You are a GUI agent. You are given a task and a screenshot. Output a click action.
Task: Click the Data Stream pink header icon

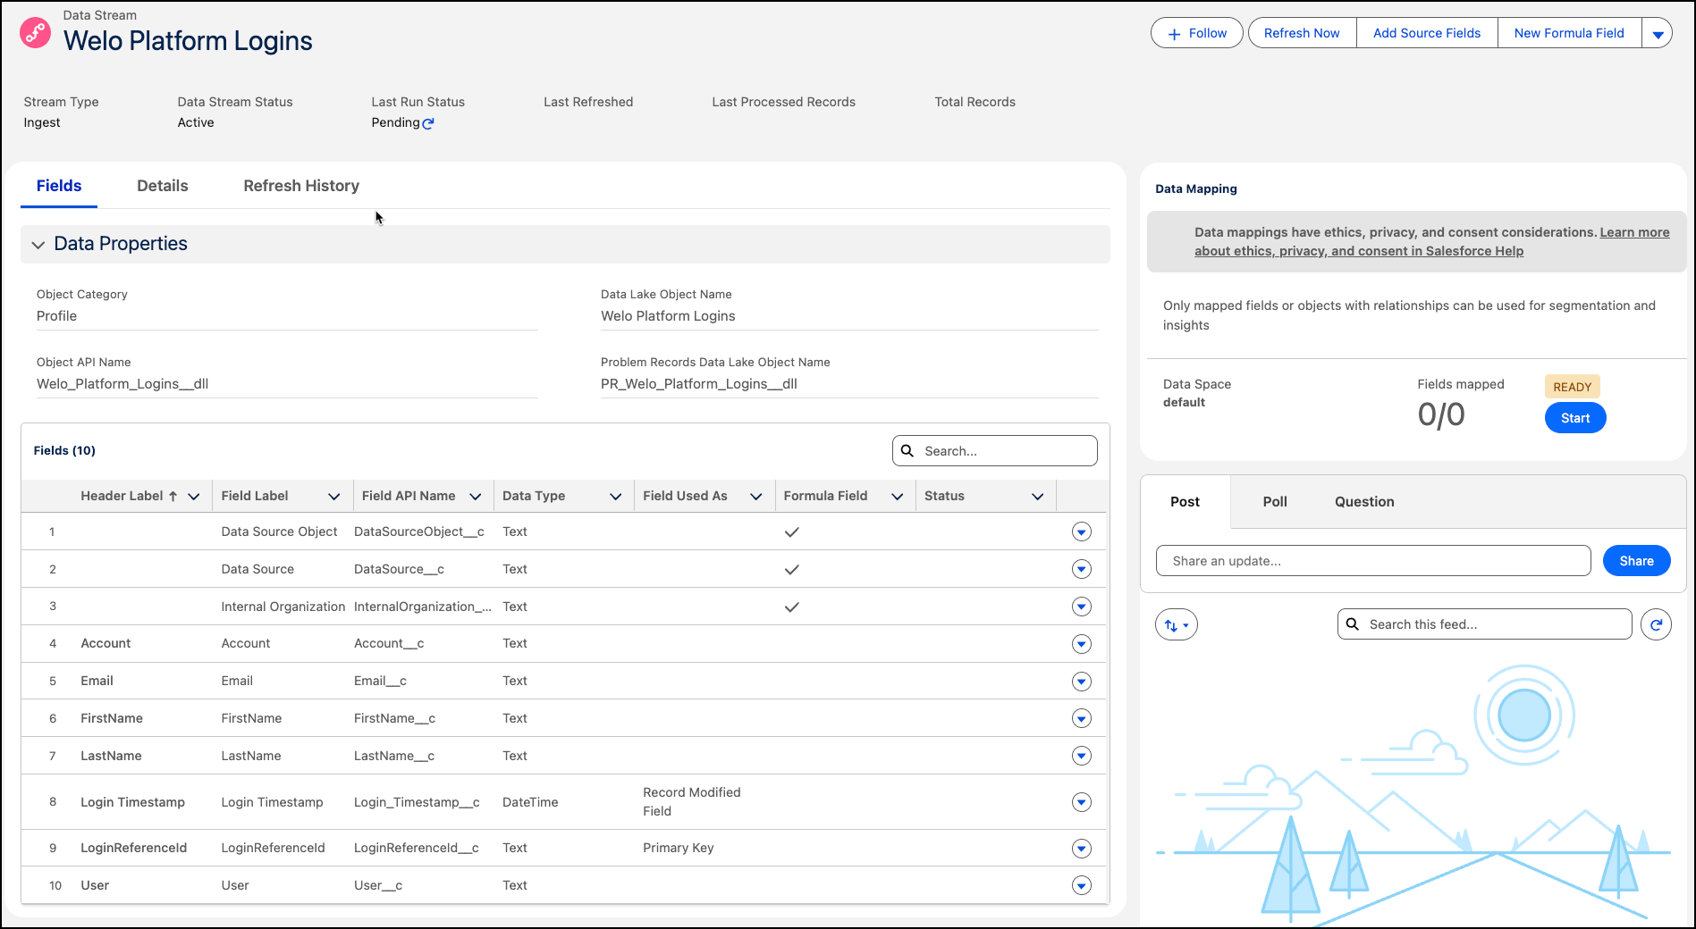tap(35, 33)
